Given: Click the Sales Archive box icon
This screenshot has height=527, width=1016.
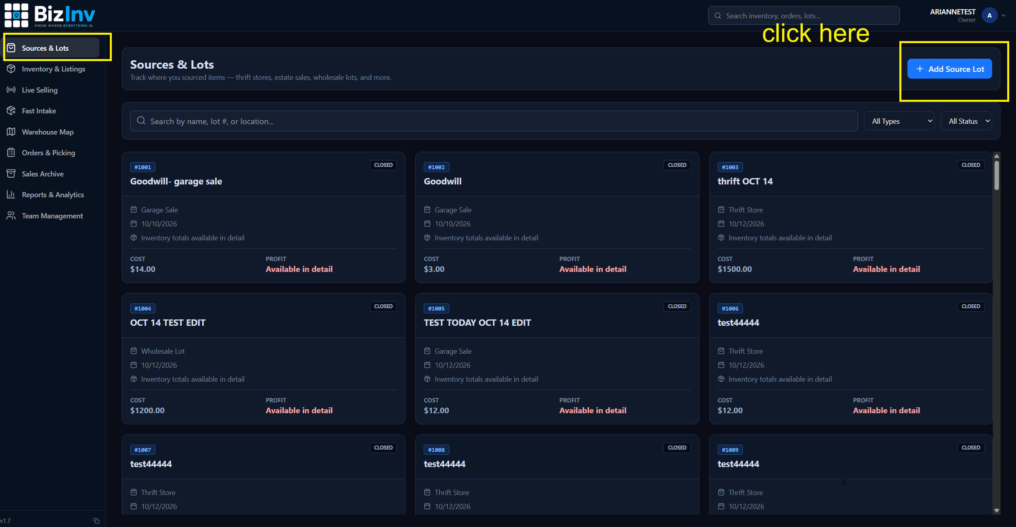Looking at the screenshot, I should click(11, 174).
